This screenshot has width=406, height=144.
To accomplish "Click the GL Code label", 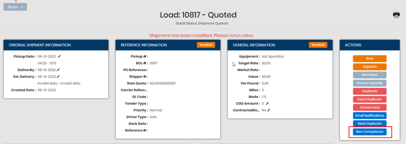I will tap(140, 97).
